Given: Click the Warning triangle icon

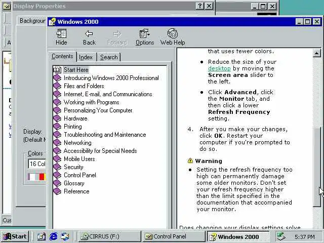Looking at the screenshot, I should point(190,160).
